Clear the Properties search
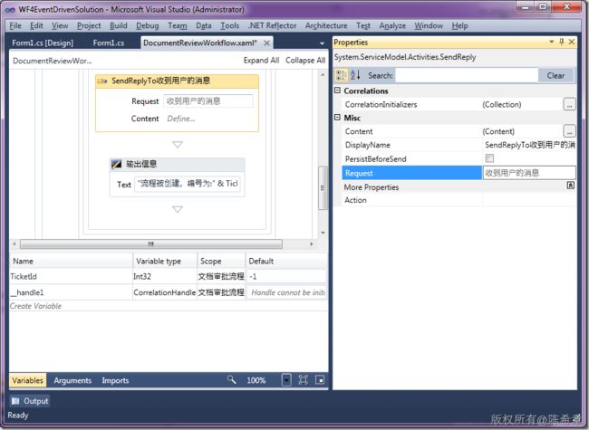Screen dimensions: 589x430 (x=555, y=75)
